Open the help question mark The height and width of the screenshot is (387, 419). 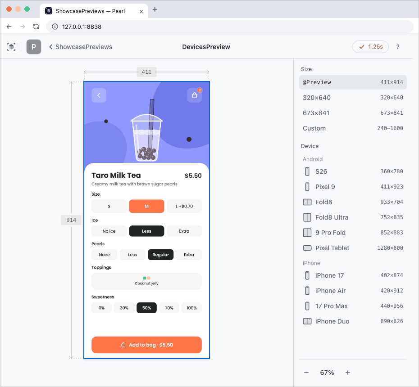[398, 47]
